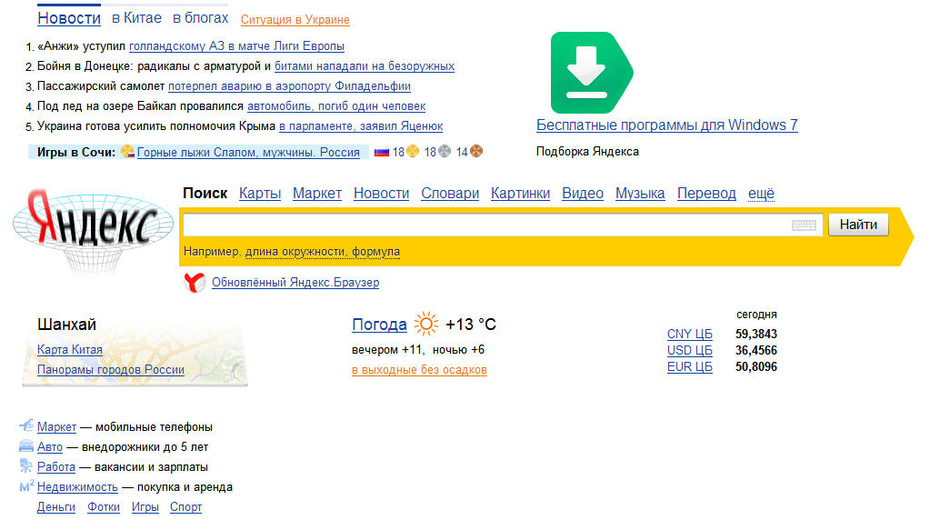
Task: Open the Словари service tab
Action: coord(450,194)
